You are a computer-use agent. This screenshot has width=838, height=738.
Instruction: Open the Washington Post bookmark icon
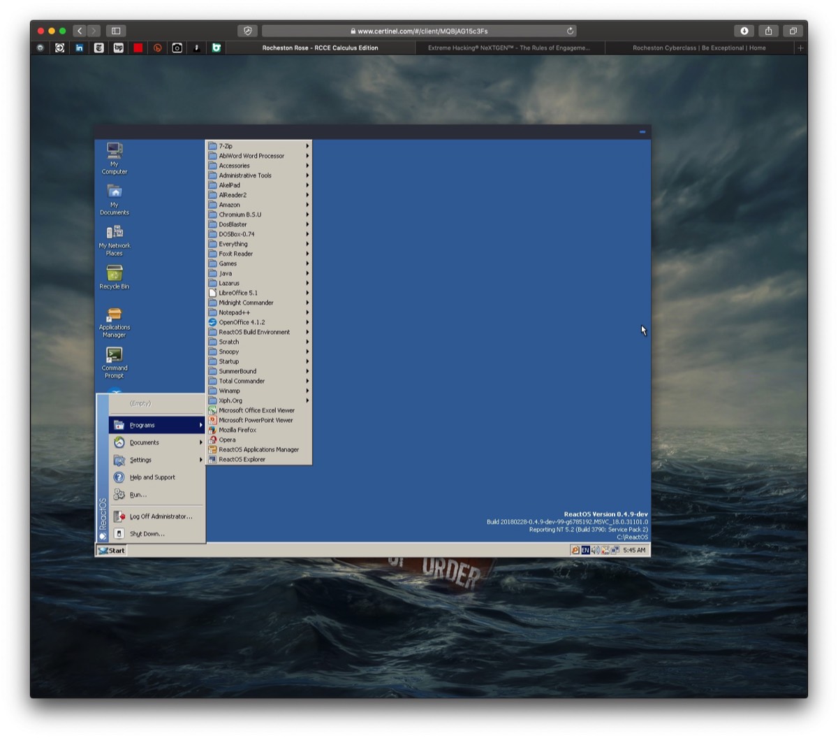click(x=119, y=48)
